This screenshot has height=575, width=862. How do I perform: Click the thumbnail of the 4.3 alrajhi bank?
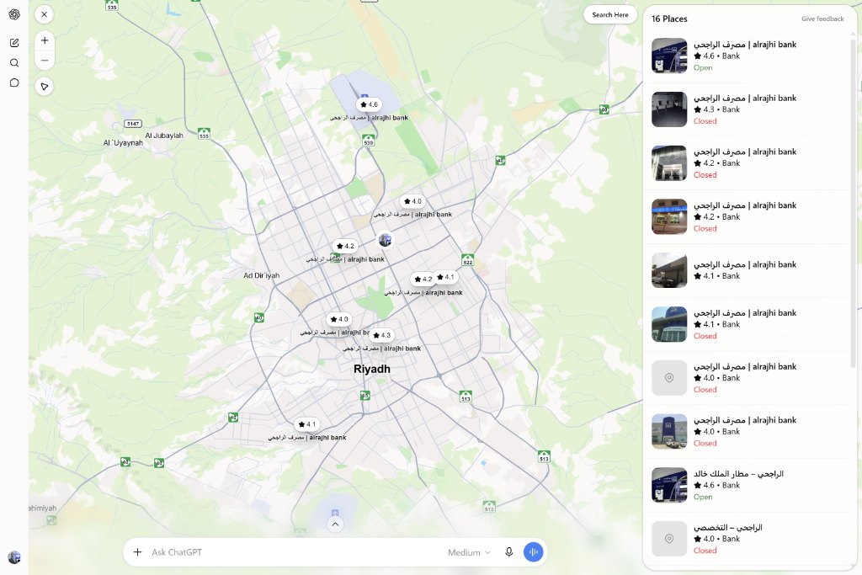coord(669,109)
